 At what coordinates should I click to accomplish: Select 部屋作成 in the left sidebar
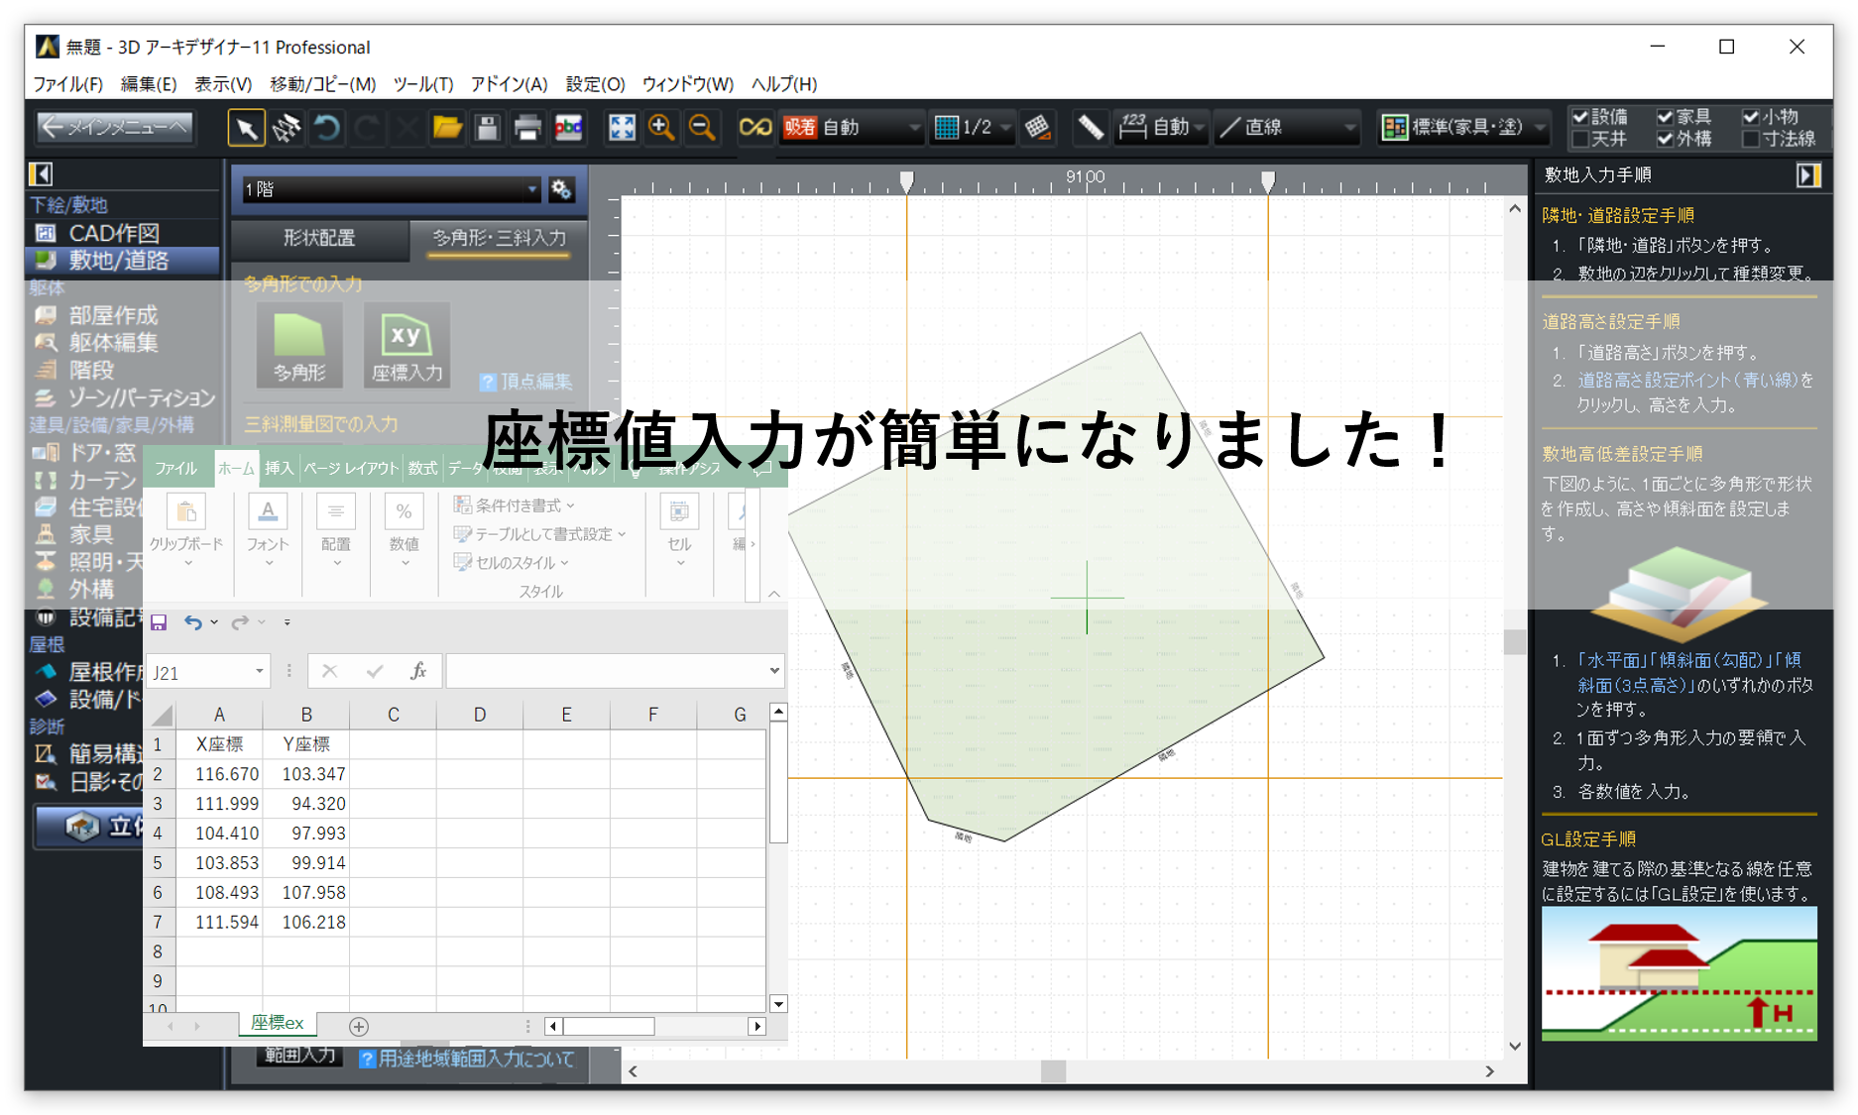[113, 315]
